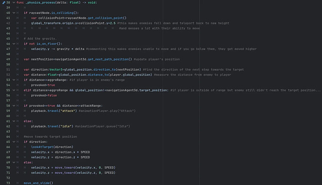Click the move_and_slide() call

38,183
